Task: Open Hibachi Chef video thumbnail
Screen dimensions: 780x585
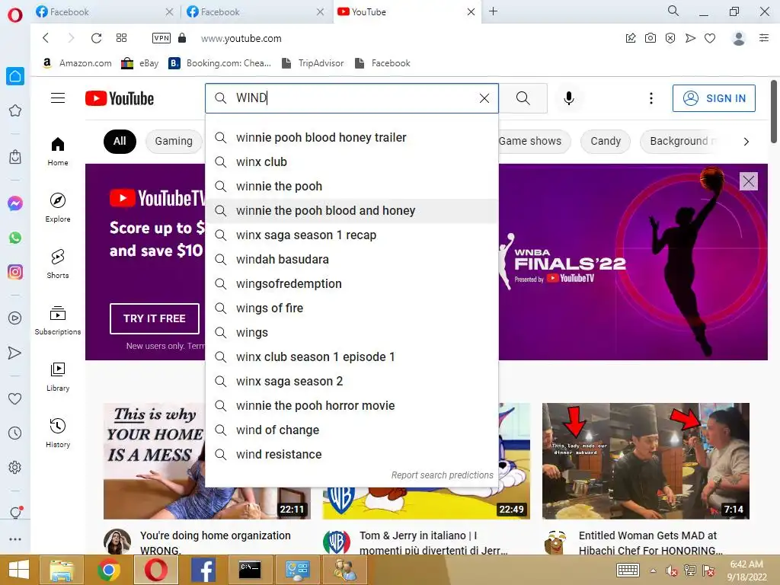Action: point(646,461)
